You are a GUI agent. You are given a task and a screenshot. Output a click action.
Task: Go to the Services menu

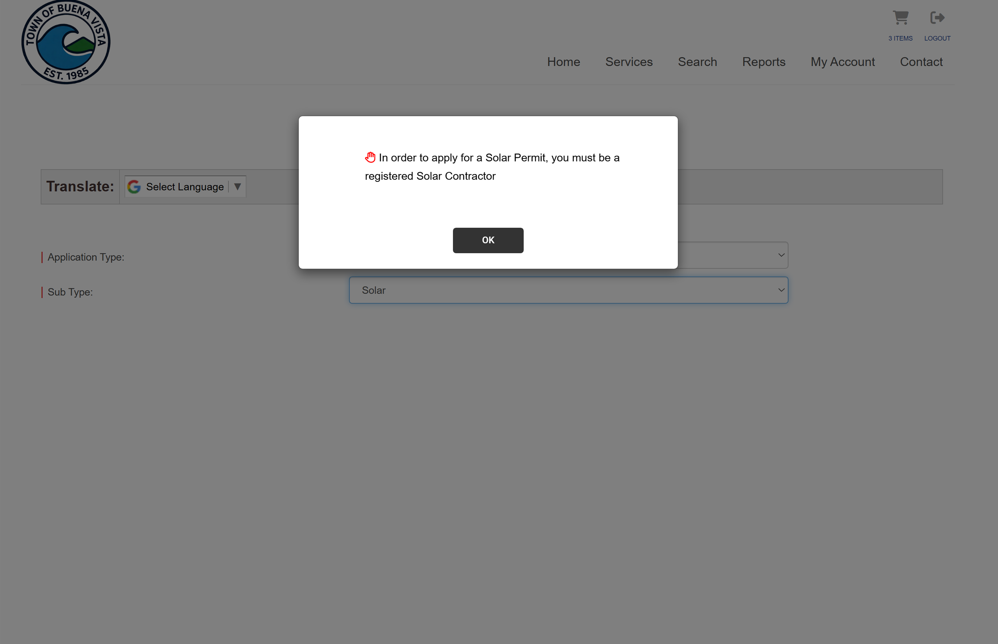(x=629, y=62)
